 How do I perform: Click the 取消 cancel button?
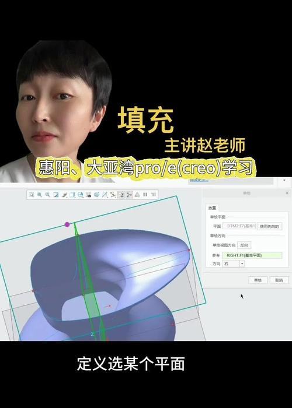279,280
